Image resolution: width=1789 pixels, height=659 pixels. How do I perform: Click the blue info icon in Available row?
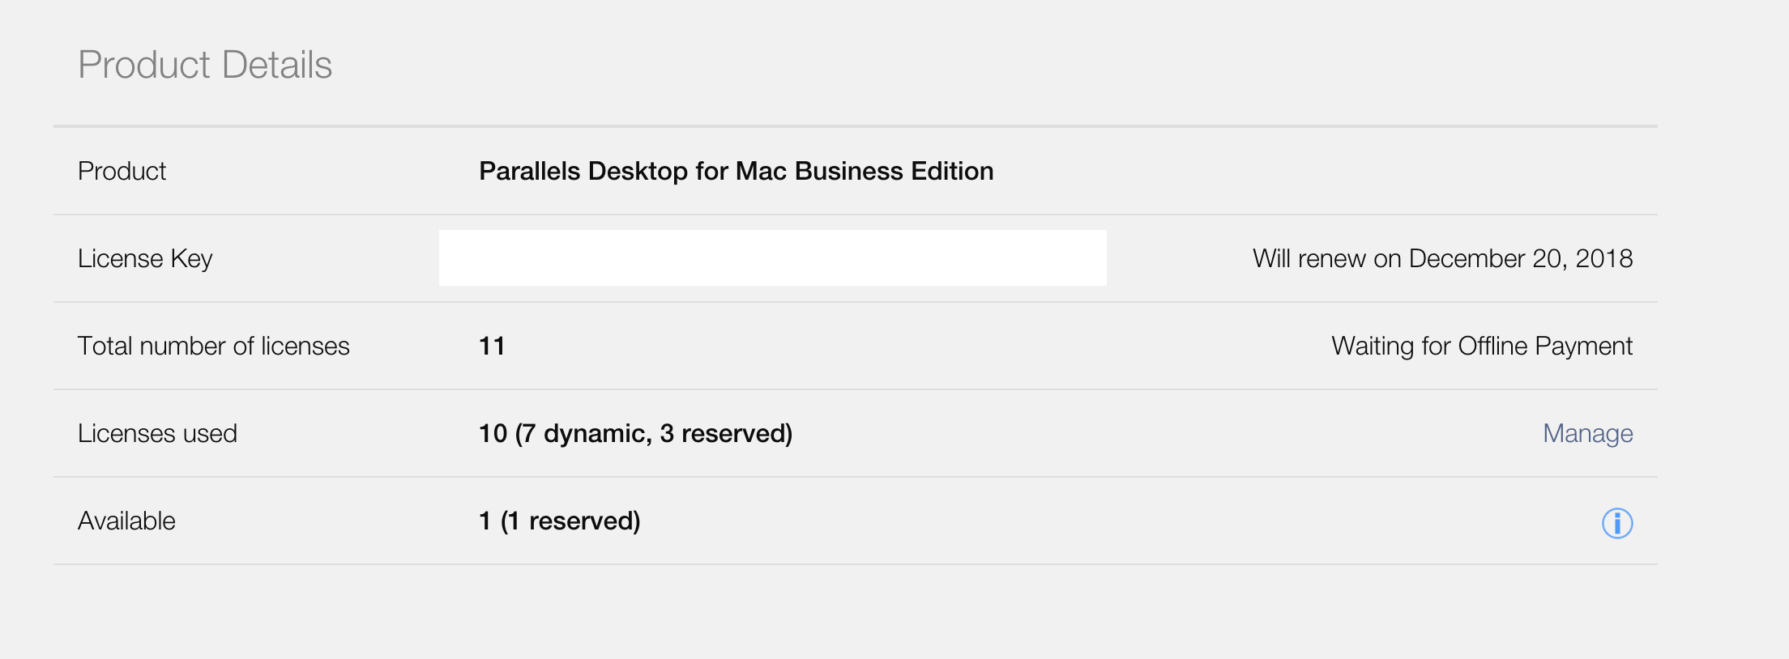click(x=1616, y=523)
